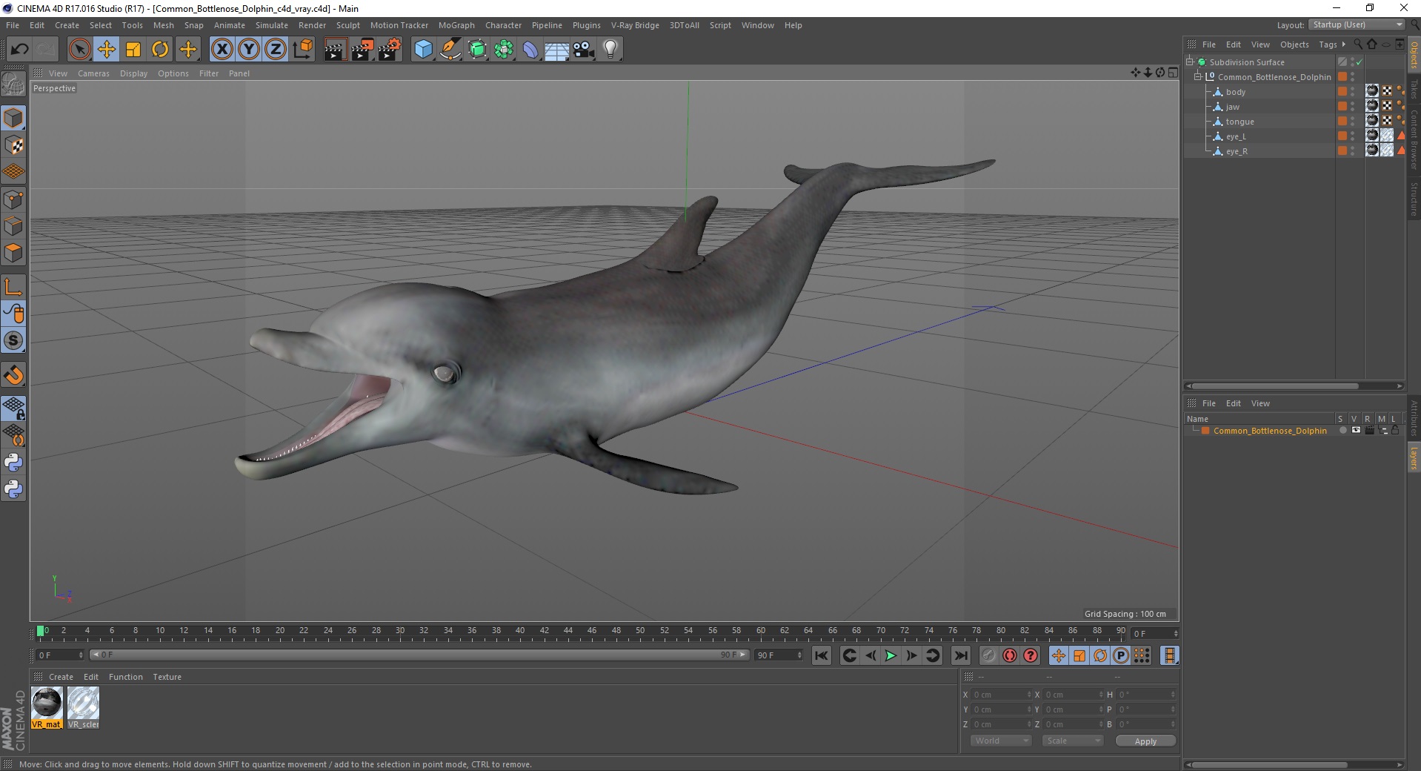Screen dimensions: 1421x771
Task: Switch to Model mode
Action: 13,118
